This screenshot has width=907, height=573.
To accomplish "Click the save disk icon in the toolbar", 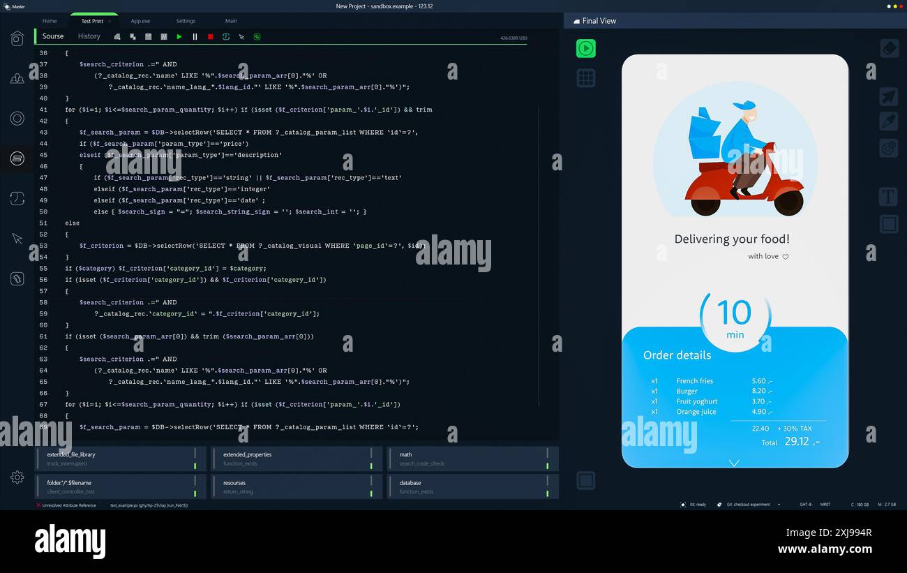I will (148, 36).
